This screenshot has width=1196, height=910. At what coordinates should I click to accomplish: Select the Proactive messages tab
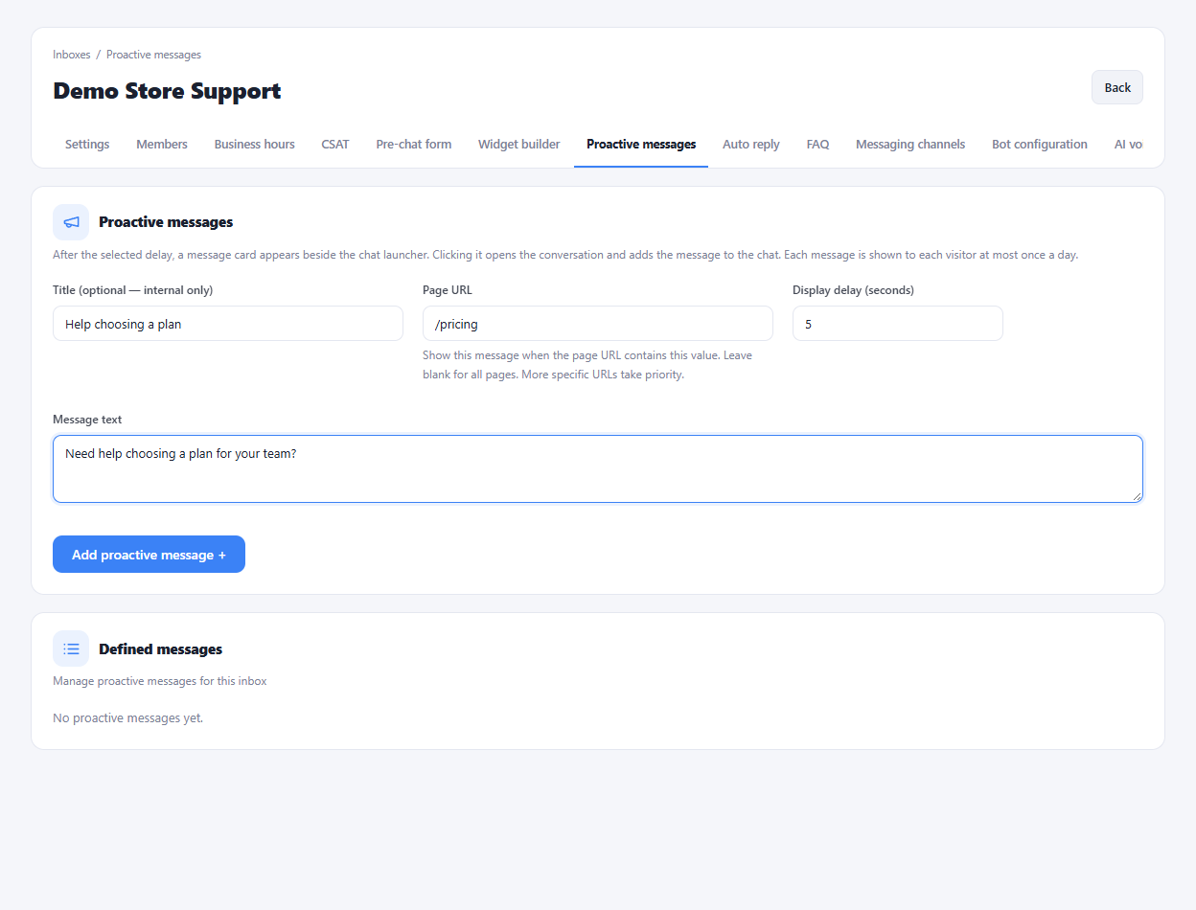(x=641, y=145)
